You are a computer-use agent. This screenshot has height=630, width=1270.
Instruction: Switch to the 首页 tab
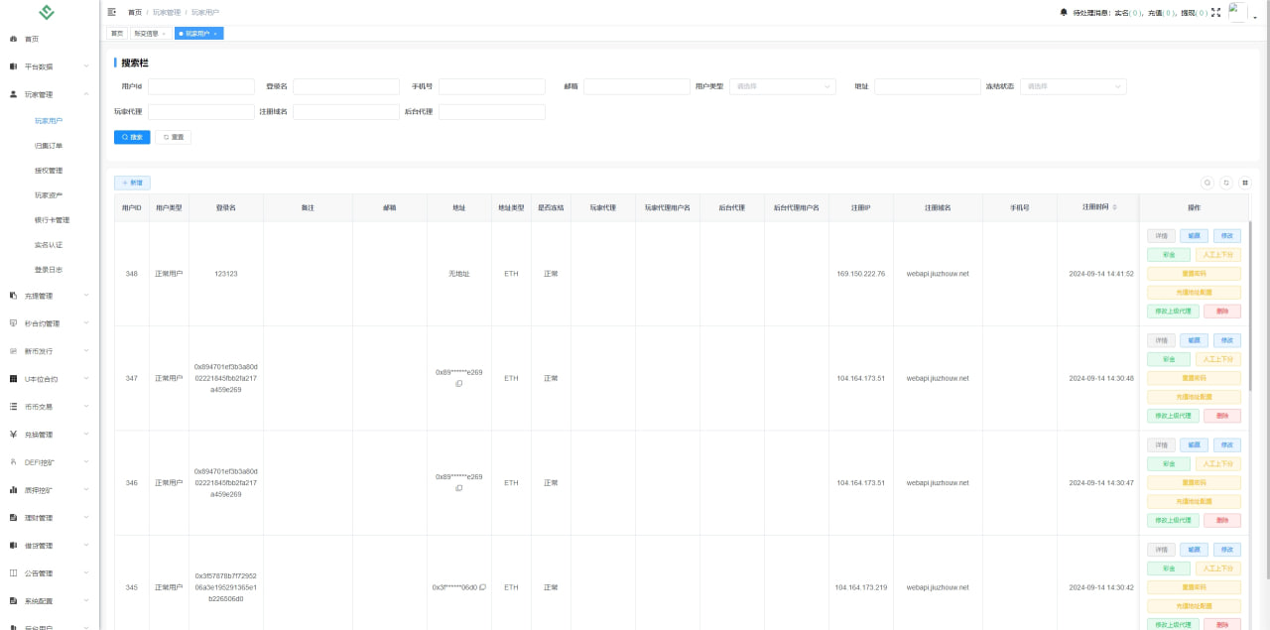[x=117, y=34]
